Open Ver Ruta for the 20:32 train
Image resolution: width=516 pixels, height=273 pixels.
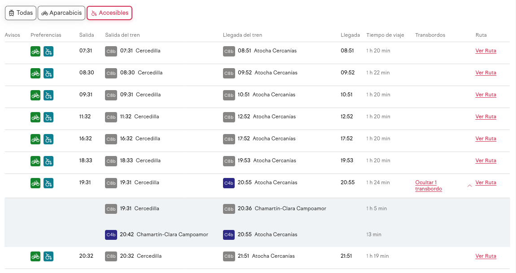click(485, 256)
